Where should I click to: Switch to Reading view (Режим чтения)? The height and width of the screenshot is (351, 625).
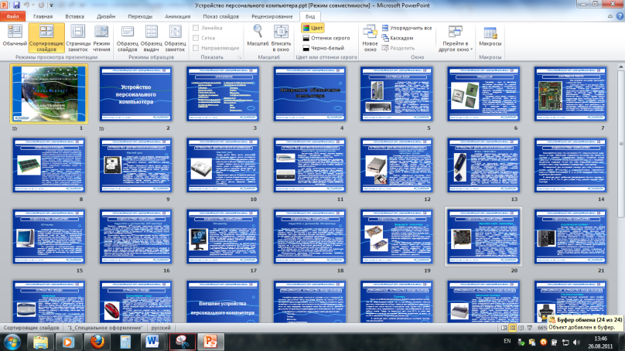pyautogui.click(x=101, y=38)
